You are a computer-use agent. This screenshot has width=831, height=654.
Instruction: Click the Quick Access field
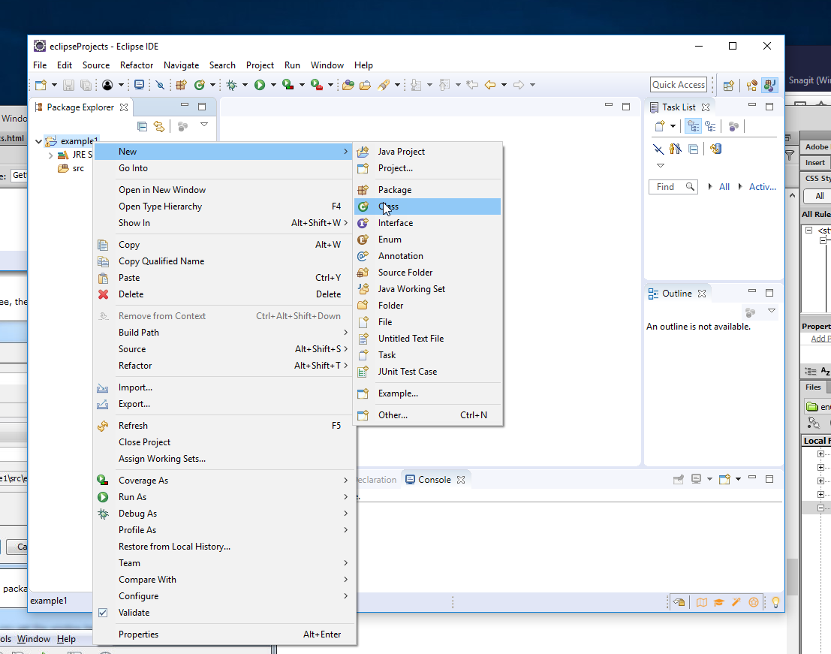(x=679, y=85)
